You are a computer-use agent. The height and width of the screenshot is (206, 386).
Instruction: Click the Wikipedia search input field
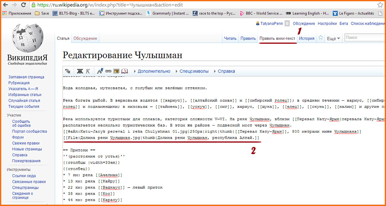(364, 38)
